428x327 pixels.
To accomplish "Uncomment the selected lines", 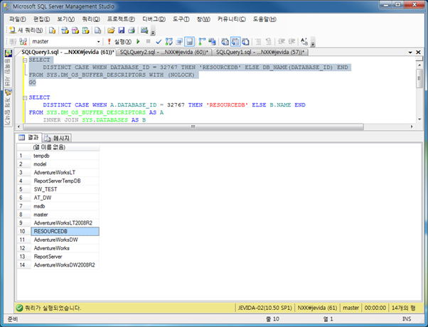I will pyautogui.click(x=269, y=42).
